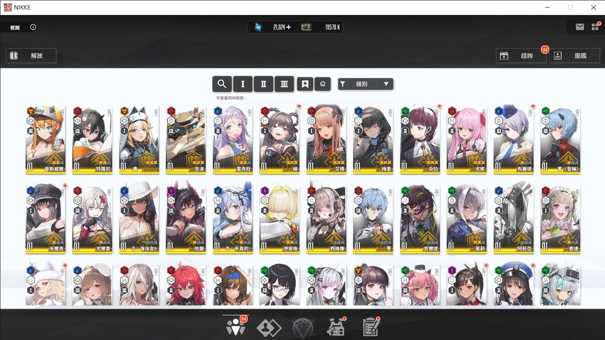Viewport: 605px width, 340px height.
Task: Click the plus beside the 21,024 currency
Action: [x=289, y=27]
